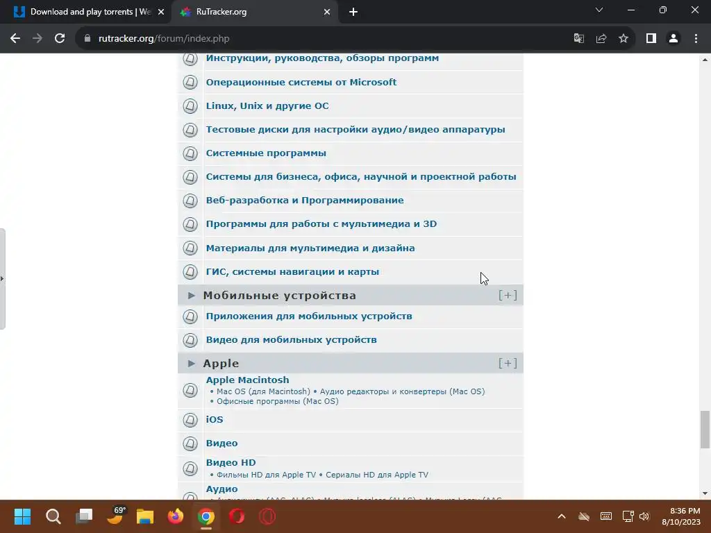Click forum icon beside Apple Macintosh
This screenshot has height=533, width=711.
pyautogui.click(x=190, y=390)
